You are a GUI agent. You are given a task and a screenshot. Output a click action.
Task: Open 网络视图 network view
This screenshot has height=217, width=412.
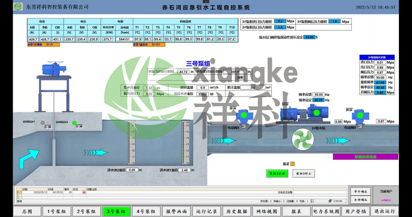point(266,211)
